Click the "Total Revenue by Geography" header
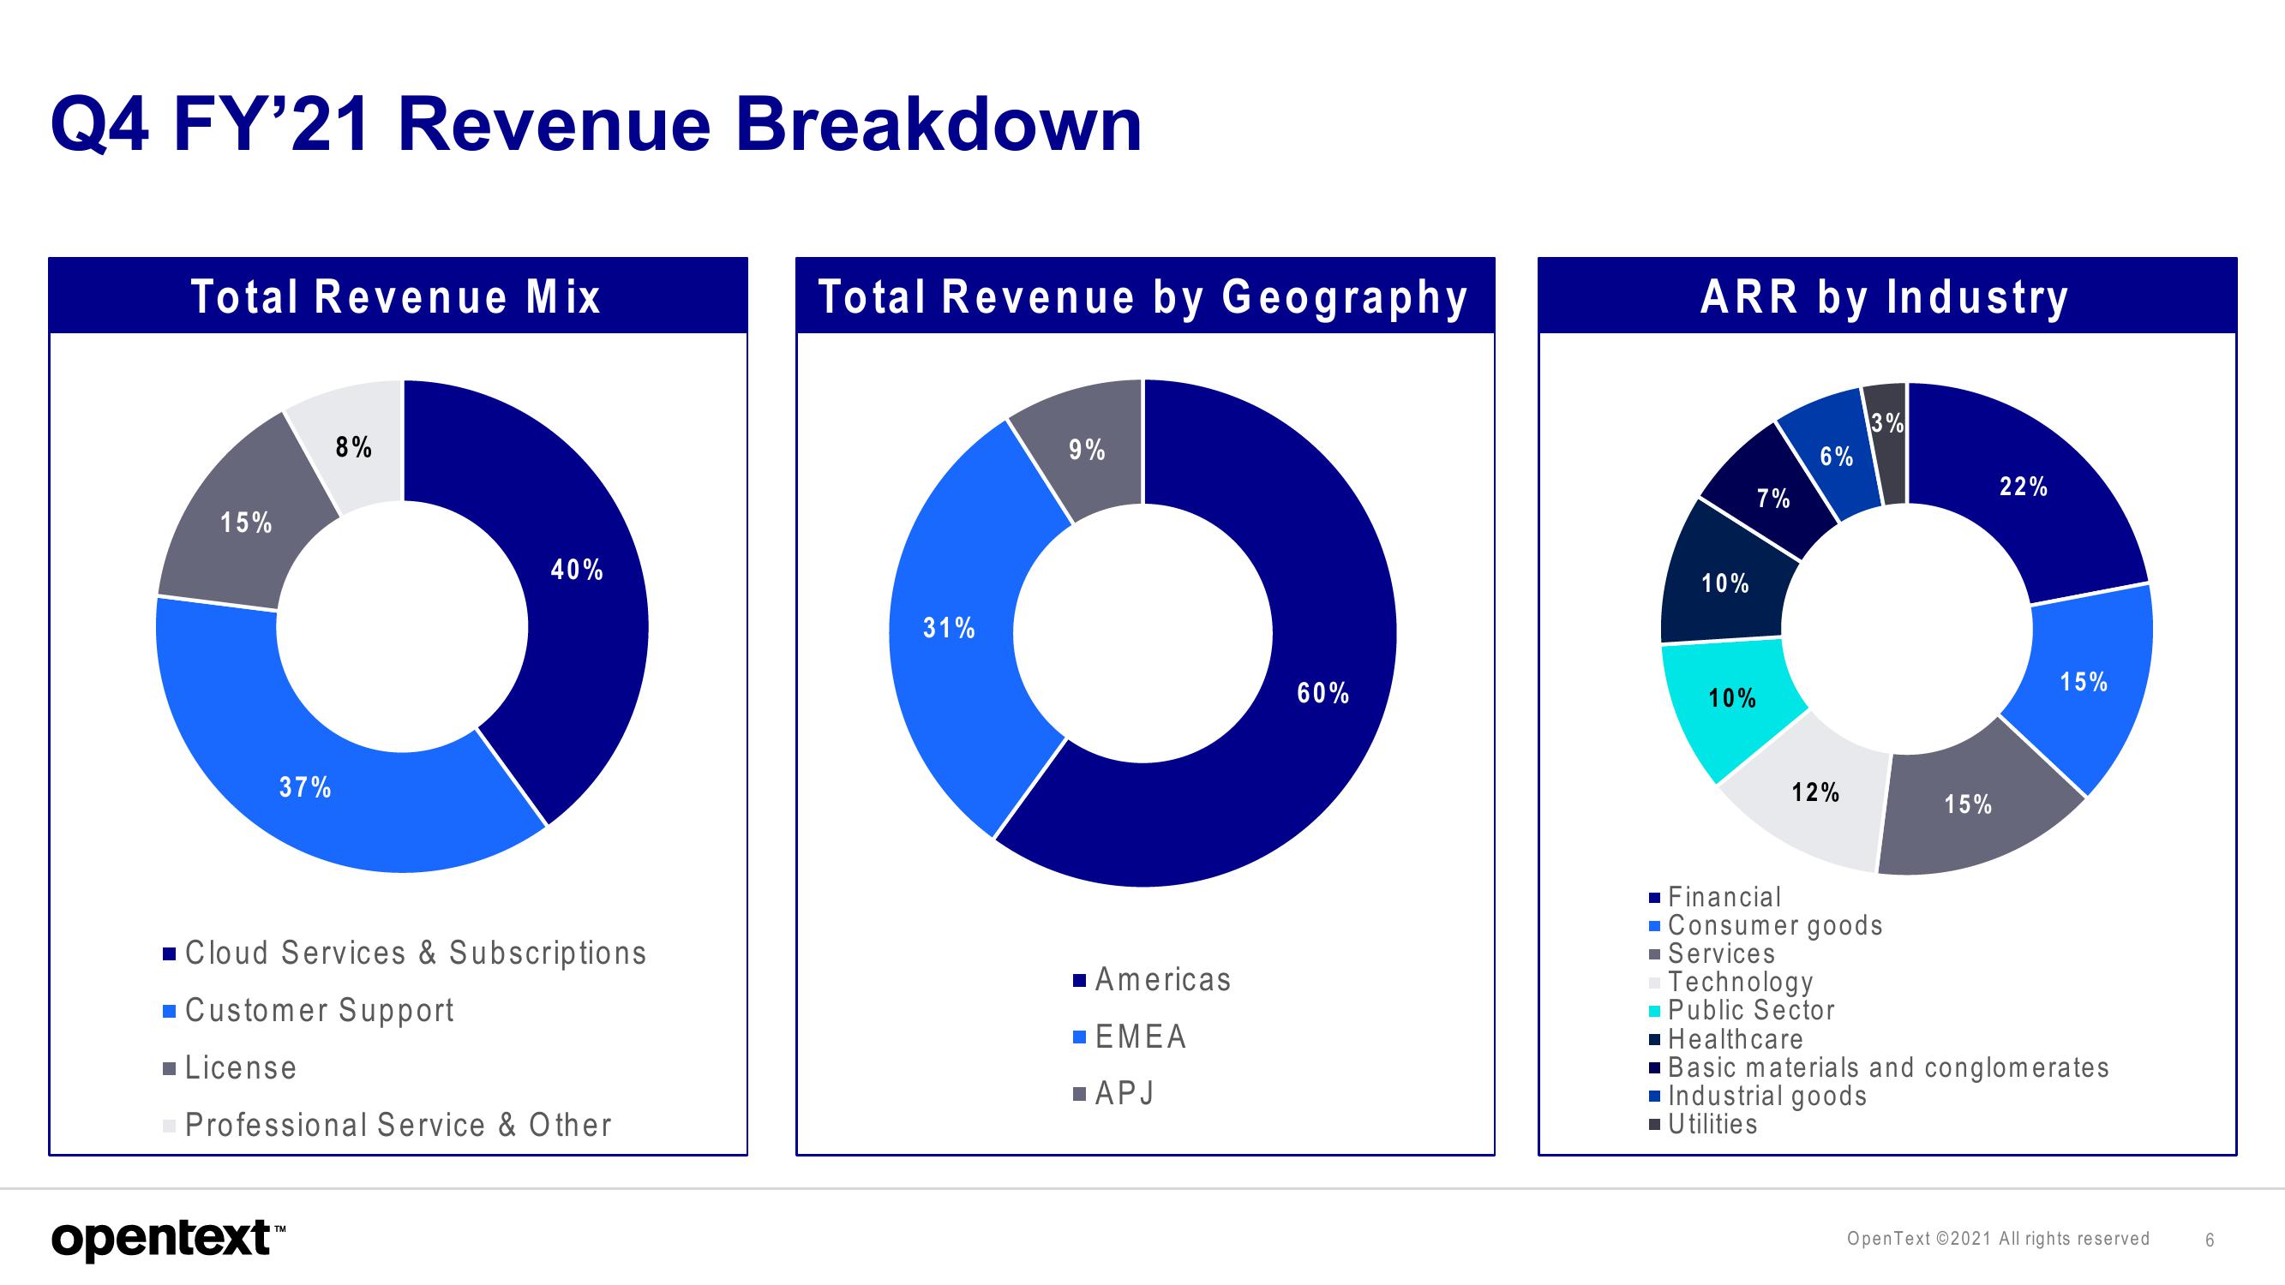The image size is (2285, 1285). (x=1144, y=296)
